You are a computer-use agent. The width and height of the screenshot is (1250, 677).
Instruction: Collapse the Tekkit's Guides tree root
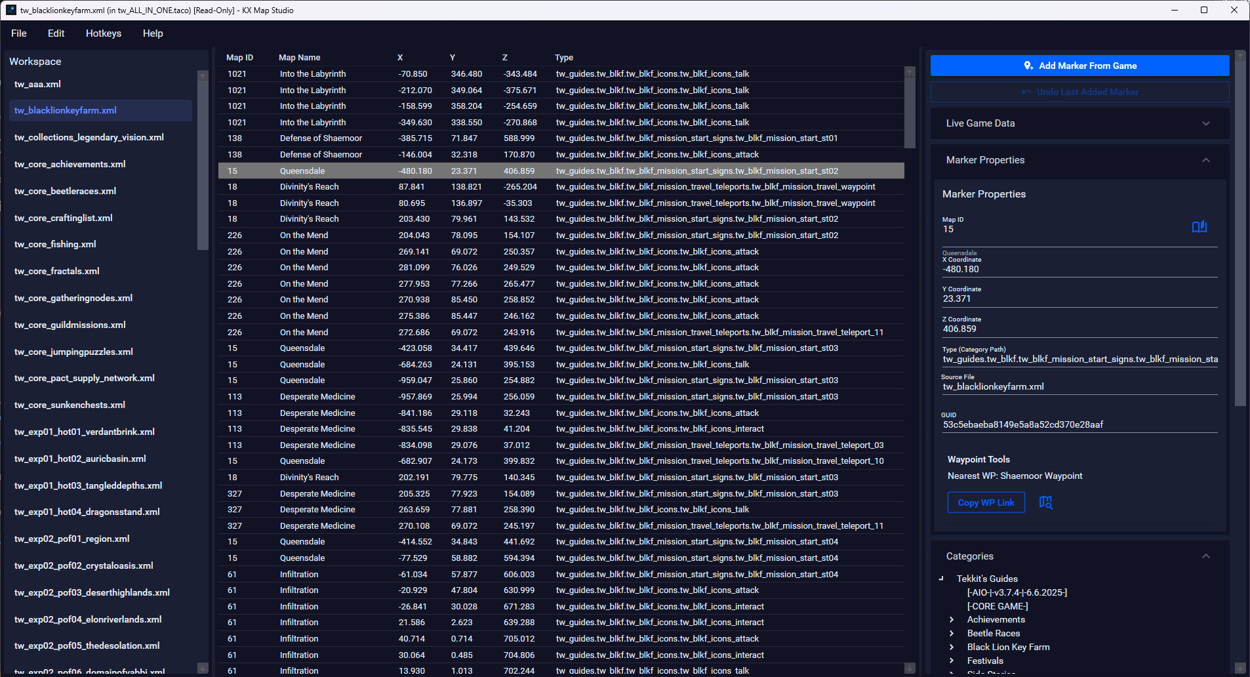(x=941, y=579)
